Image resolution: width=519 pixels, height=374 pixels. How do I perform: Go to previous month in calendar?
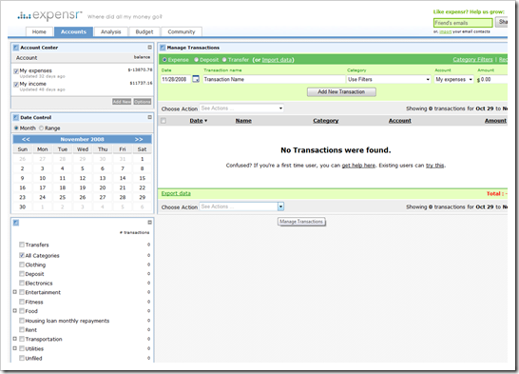point(26,139)
